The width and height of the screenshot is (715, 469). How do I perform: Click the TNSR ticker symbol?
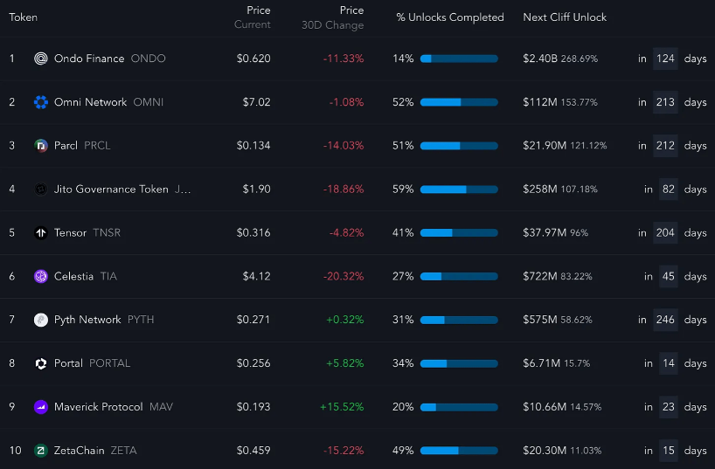(107, 233)
